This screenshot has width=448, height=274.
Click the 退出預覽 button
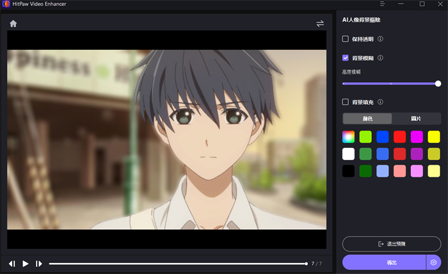click(392, 244)
